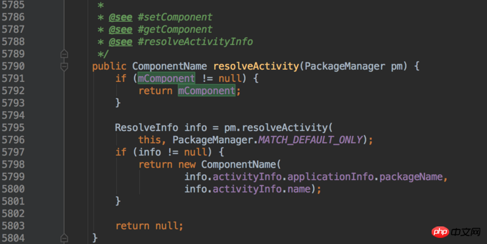The width and height of the screenshot is (487, 244).
Task: Click mComponent in the return statement
Action: tap(206, 90)
